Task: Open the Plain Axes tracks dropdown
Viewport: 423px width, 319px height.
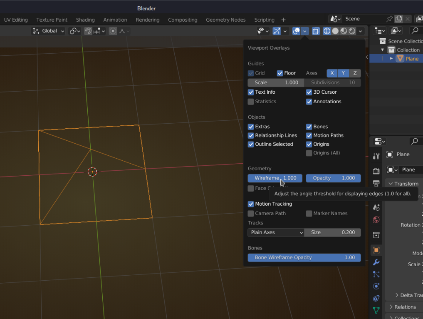Action: 276,232
